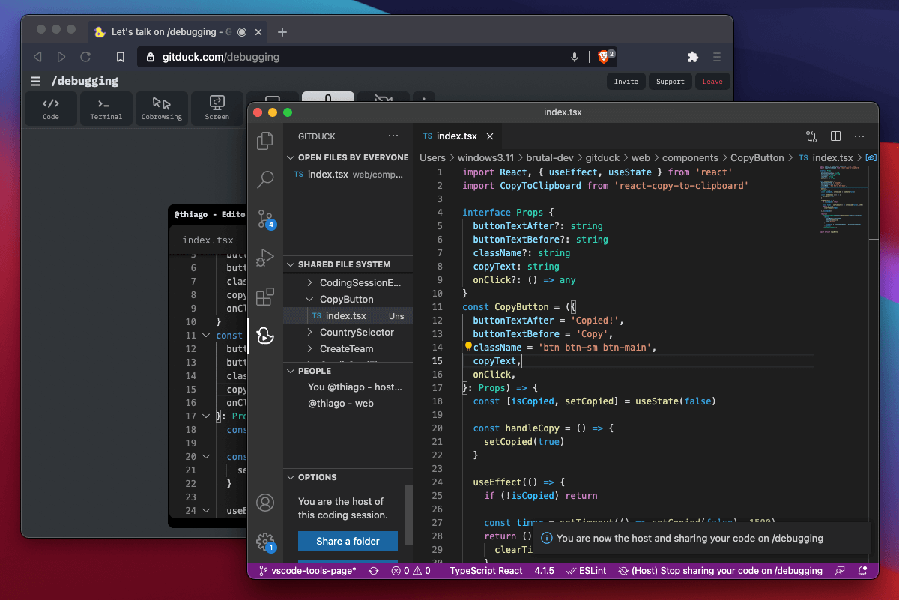Open the Extensions view in activity bar

click(x=265, y=297)
